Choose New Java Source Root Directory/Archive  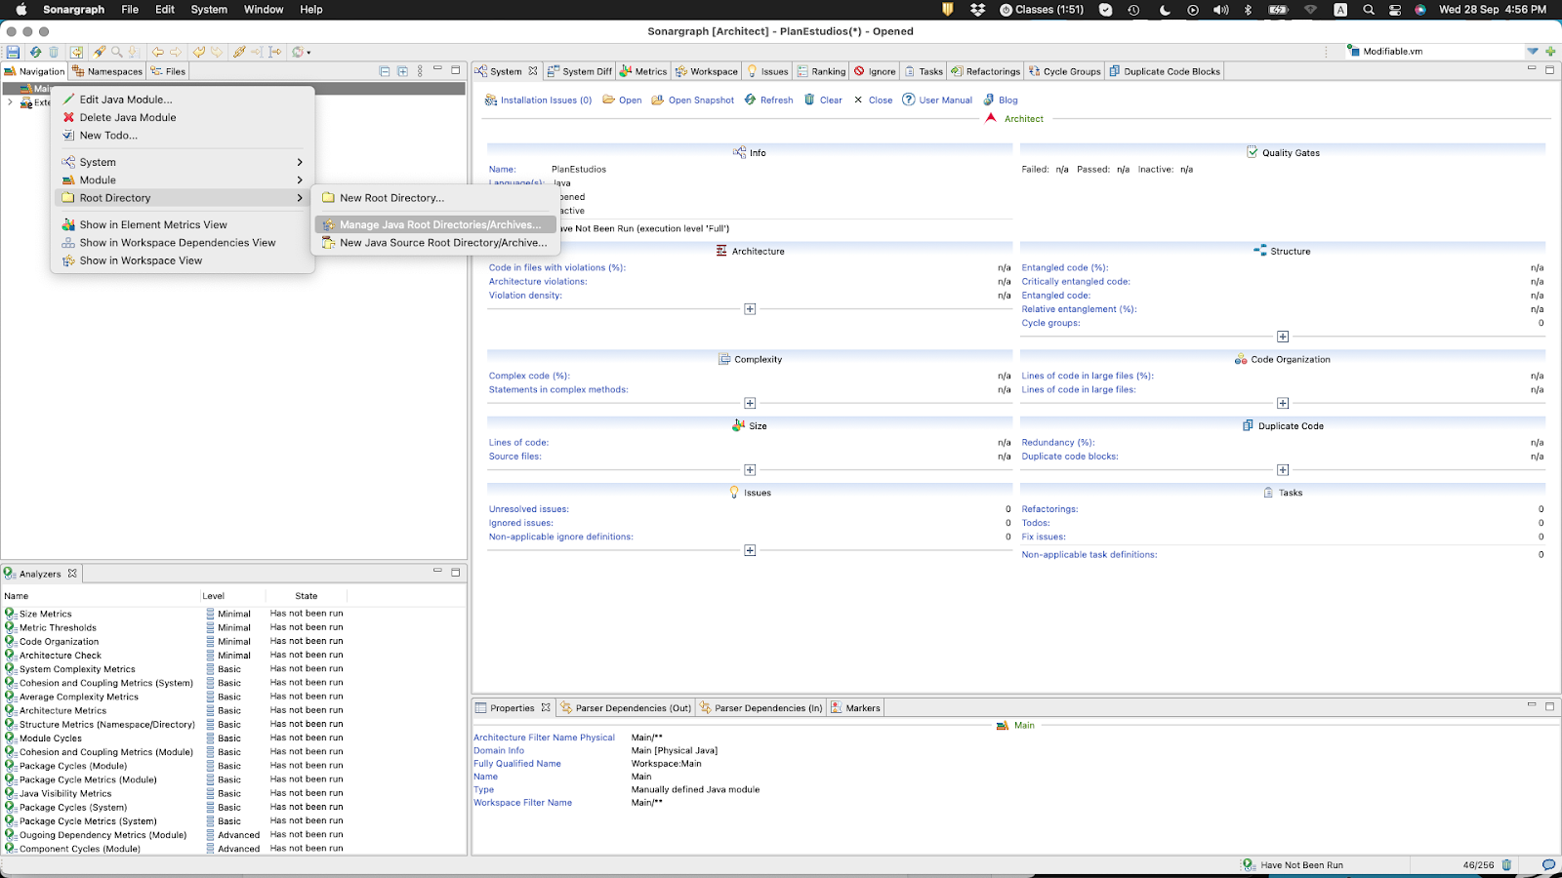(435, 243)
